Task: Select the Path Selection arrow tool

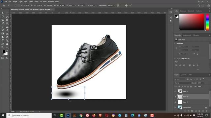Action: [x=7, y=40]
